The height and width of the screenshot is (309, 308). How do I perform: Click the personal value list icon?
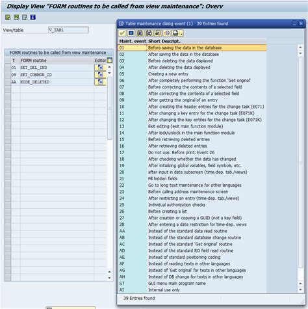[166, 33]
